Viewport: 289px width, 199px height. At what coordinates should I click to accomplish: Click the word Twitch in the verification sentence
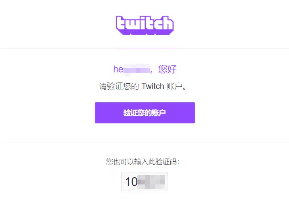[x=153, y=86]
